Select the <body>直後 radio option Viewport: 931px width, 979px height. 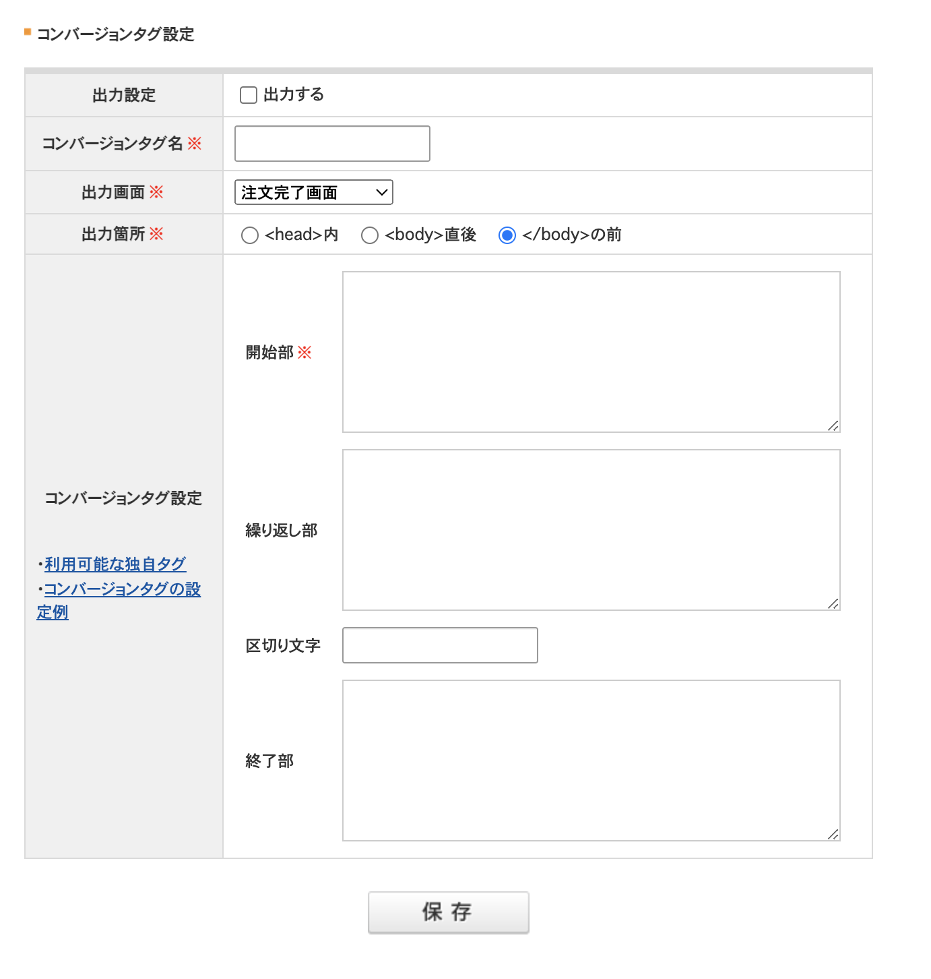[370, 235]
